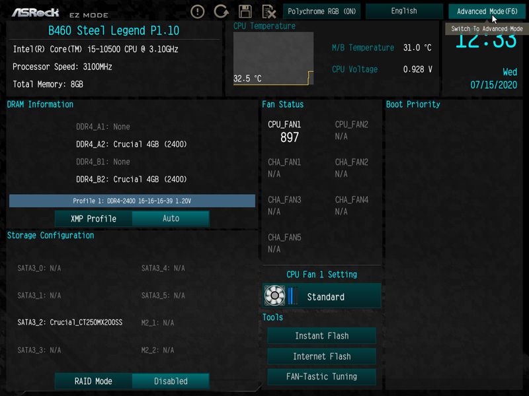This screenshot has width=529, height=396.
Task: Click the circular arrow load defaults icon
Action: [221, 11]
